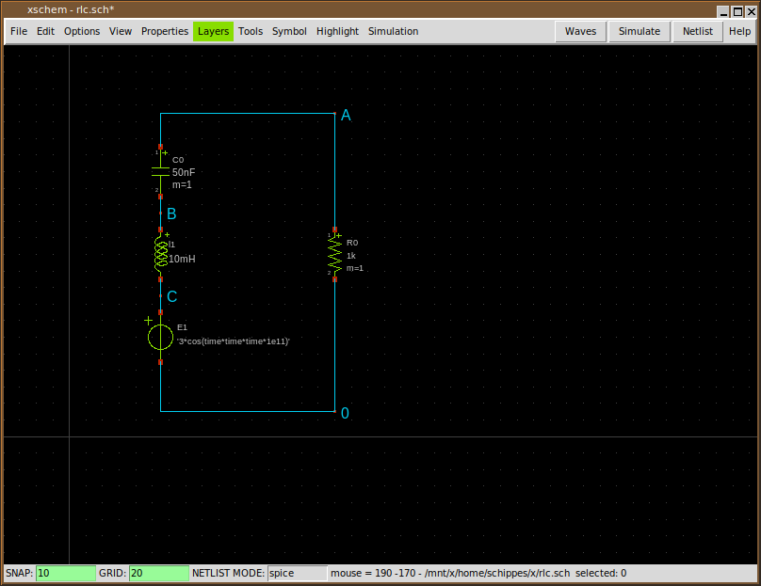The height and width of the screenshot is (586, 761).
Task: Click the GRID value input field
Action: coord(158,573)
